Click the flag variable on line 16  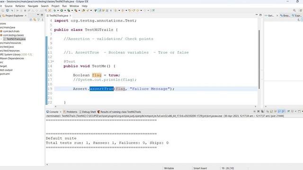click(97, 75)
